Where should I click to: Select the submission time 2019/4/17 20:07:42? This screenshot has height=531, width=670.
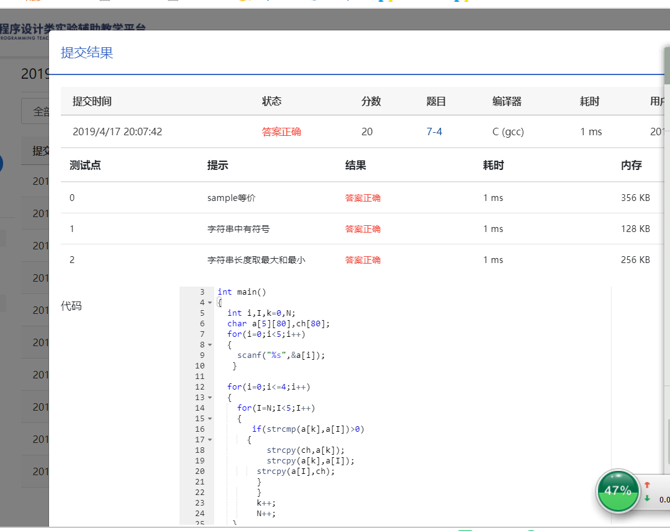(117, 132)
